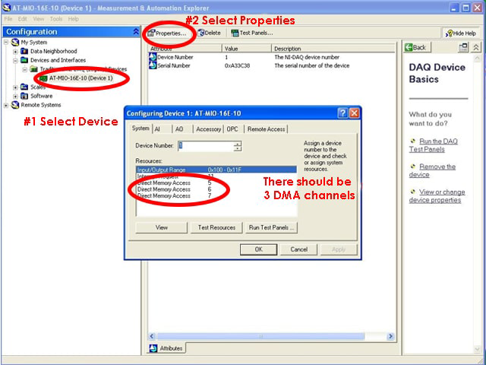The image size is (486, 365).
Task: Click the Back button in help pane
Action: coord(415,47)
